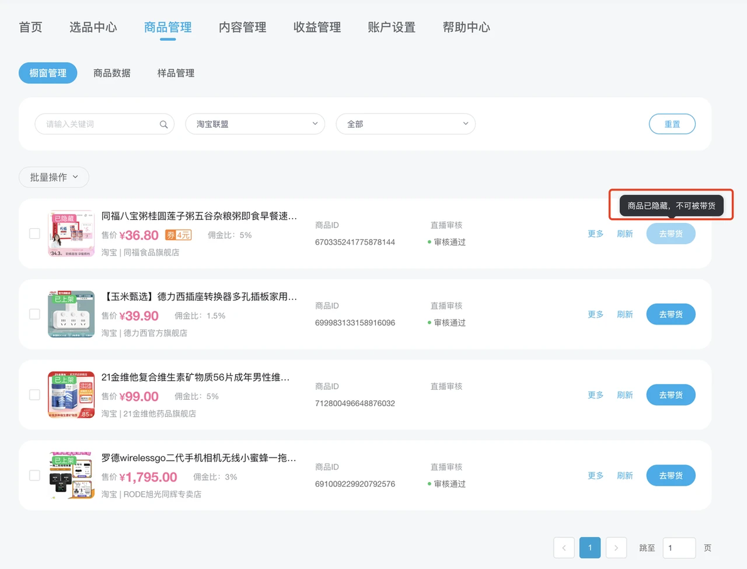Expand the 淘宝联盟 platform dropdown

(255, 124)
